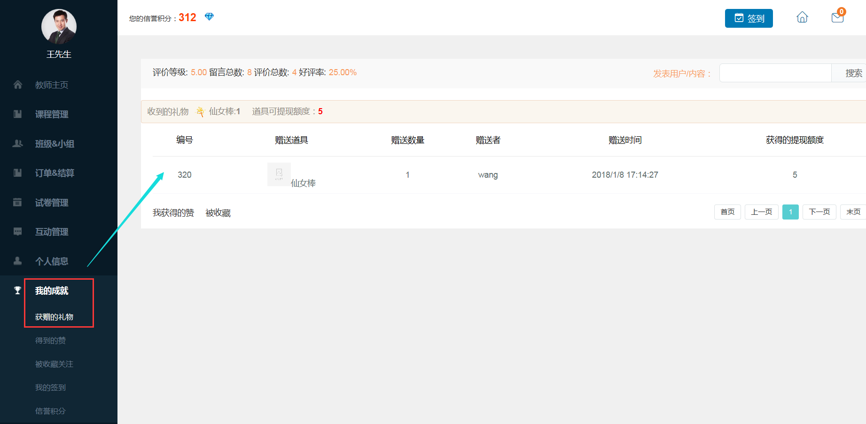This screenshot has height=424, width=866.
Task: Click the chat icon beside 互动管理
Action: point(18,231)
